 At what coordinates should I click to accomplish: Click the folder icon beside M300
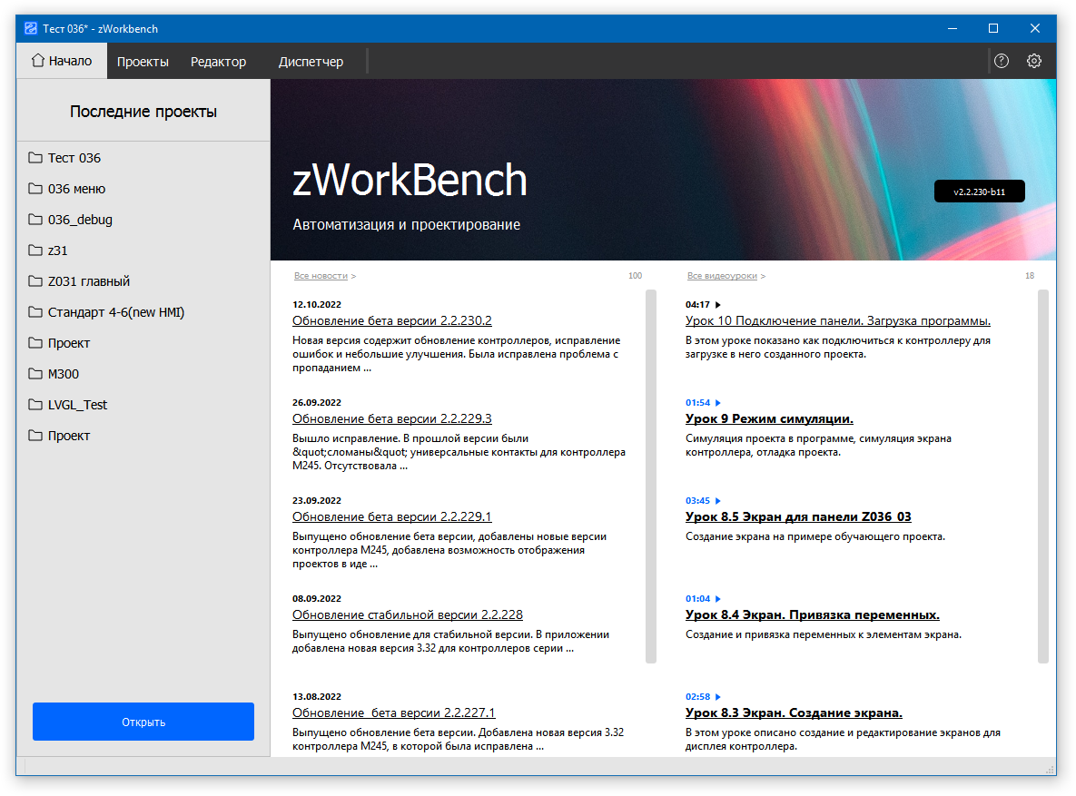point(35,374)
